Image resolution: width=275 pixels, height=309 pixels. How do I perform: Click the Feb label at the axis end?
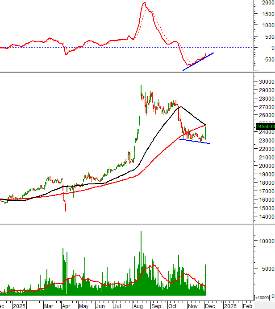[x=247, y=306]
